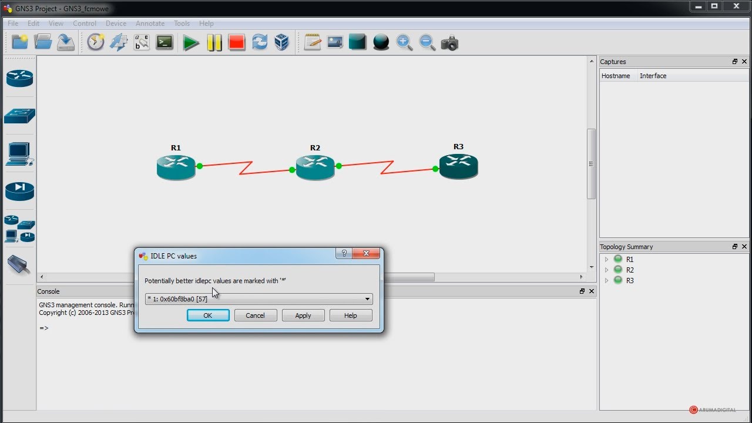
Task: Click the add-a-link toolbar icon with arrows
Action: (x=119, y=42)
